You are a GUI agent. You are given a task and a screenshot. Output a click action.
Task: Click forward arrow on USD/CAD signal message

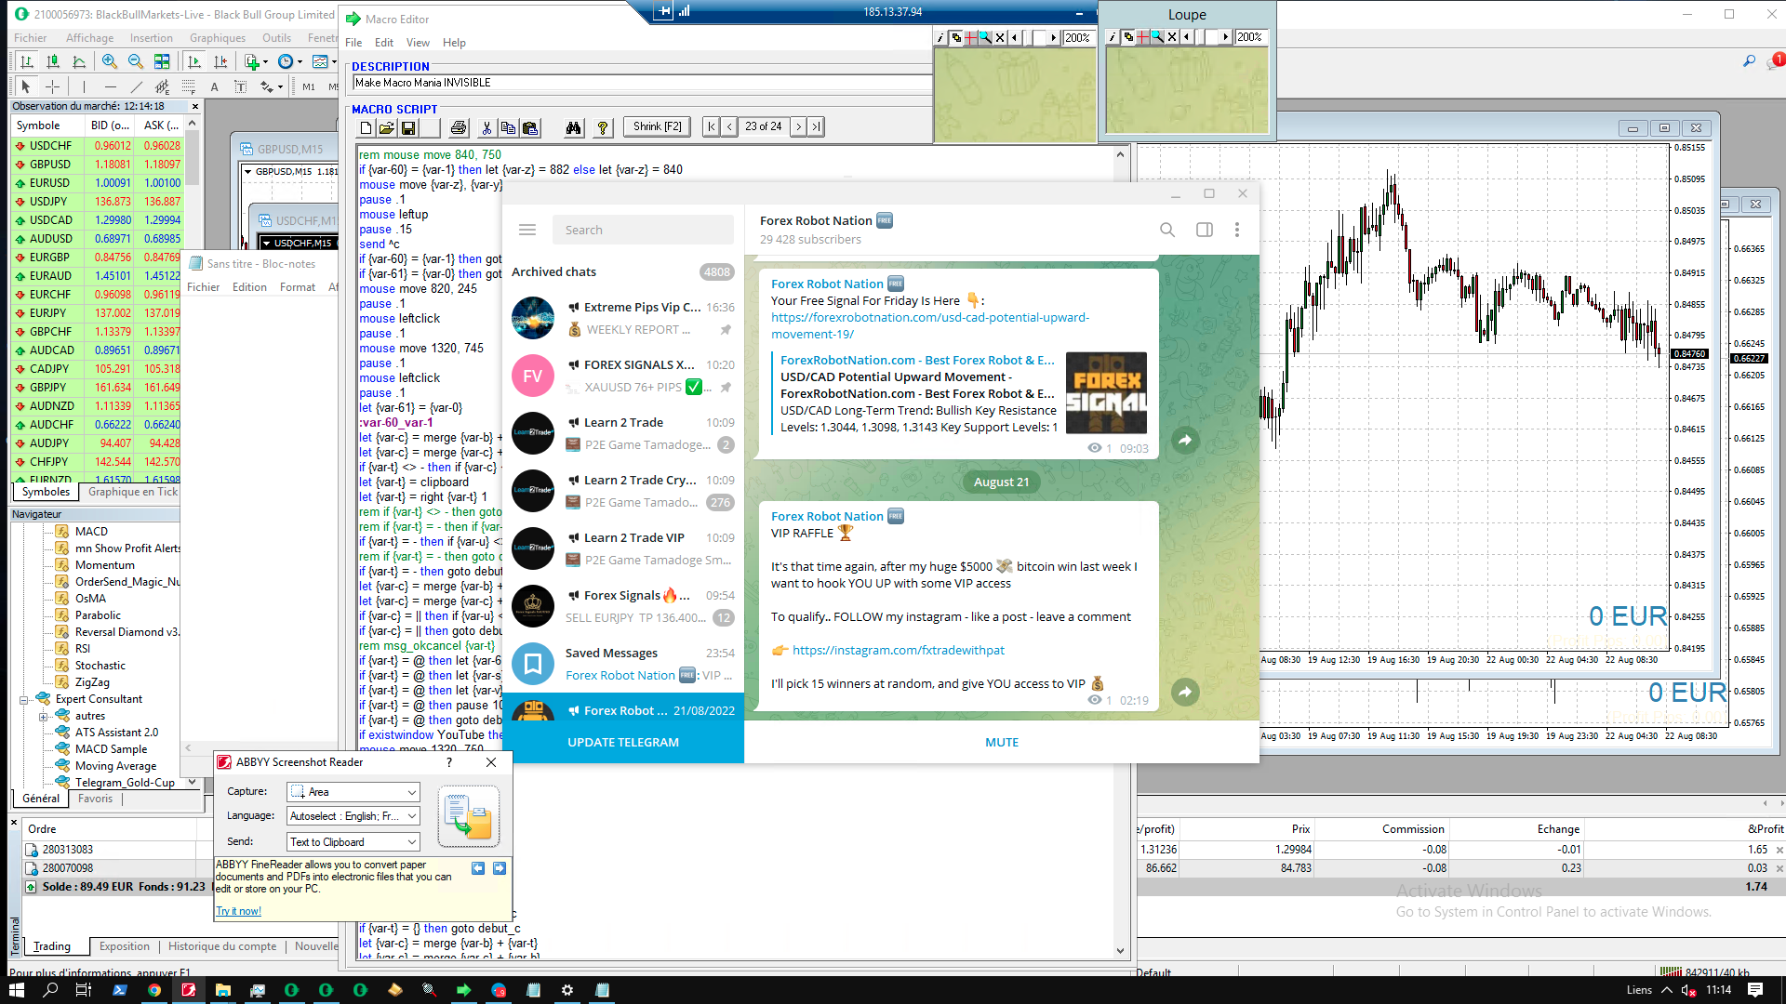[1185, 441]
